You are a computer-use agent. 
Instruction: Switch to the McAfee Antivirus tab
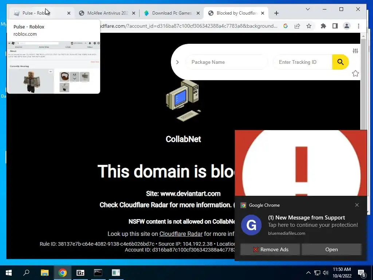coord(107,13)
